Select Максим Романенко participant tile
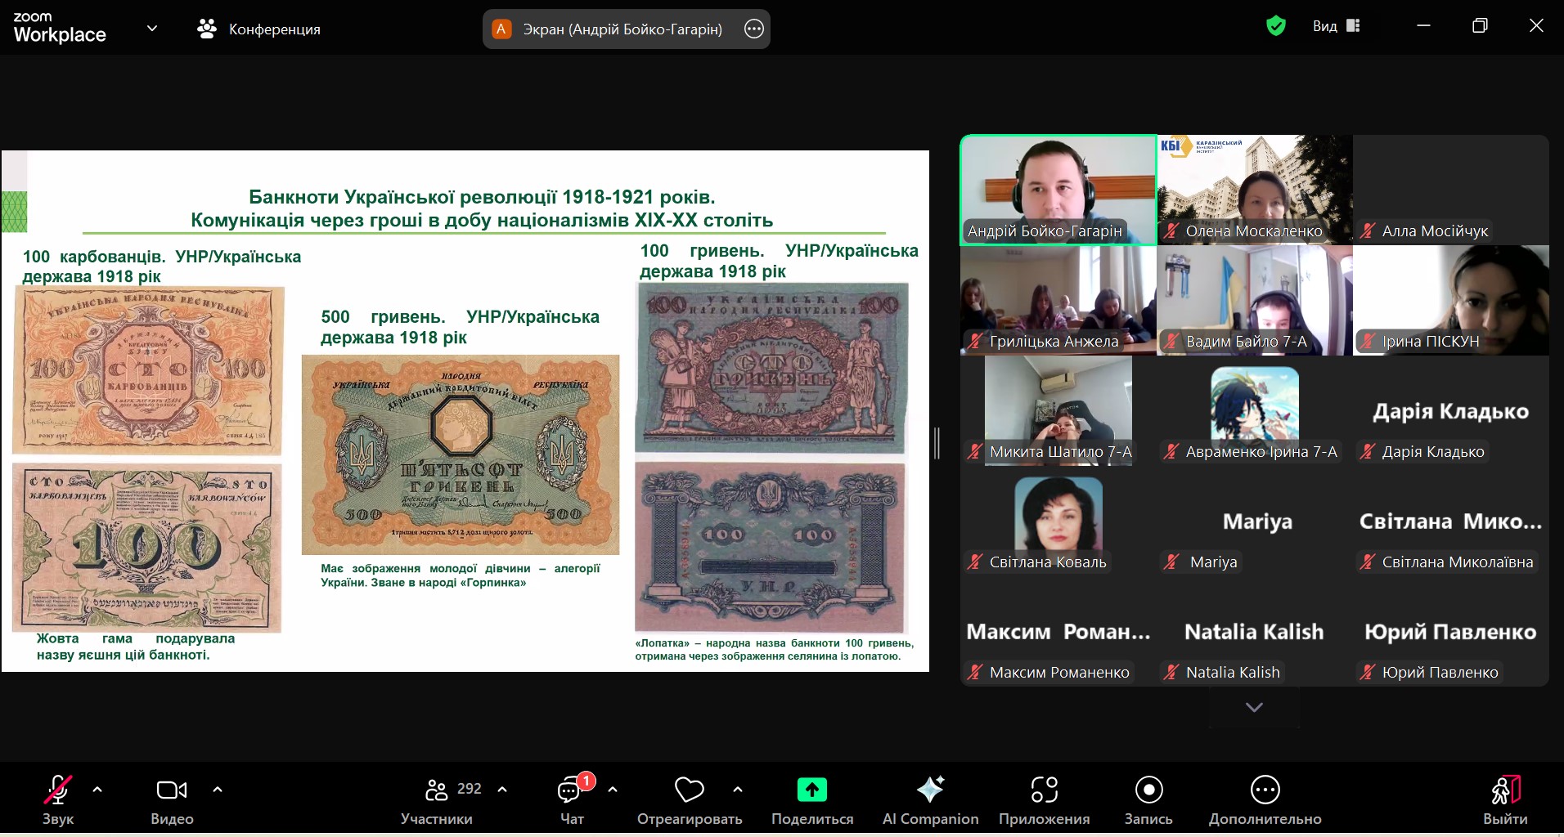The image size is (1564, 837). [x=1058, y=631]
